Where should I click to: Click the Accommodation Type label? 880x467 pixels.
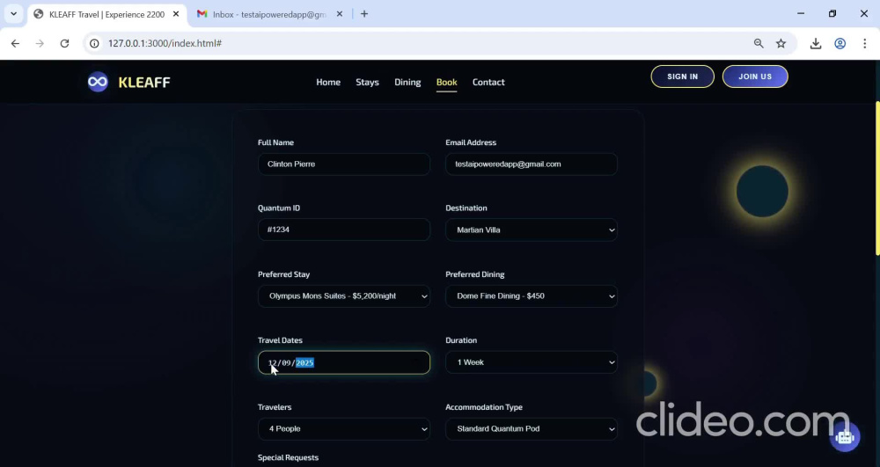(484, 407)
